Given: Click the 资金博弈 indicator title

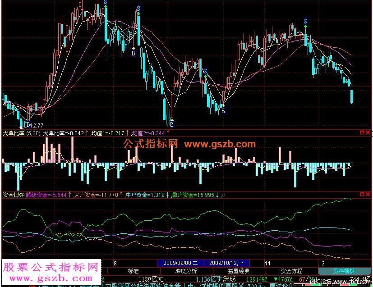Looking at the screenshot, I should pos(13,195).
